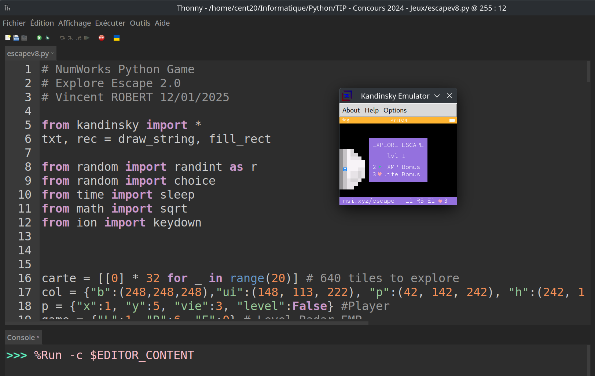Close the Console panel tab
595x376 pixels.
click(x=38, y=337)
